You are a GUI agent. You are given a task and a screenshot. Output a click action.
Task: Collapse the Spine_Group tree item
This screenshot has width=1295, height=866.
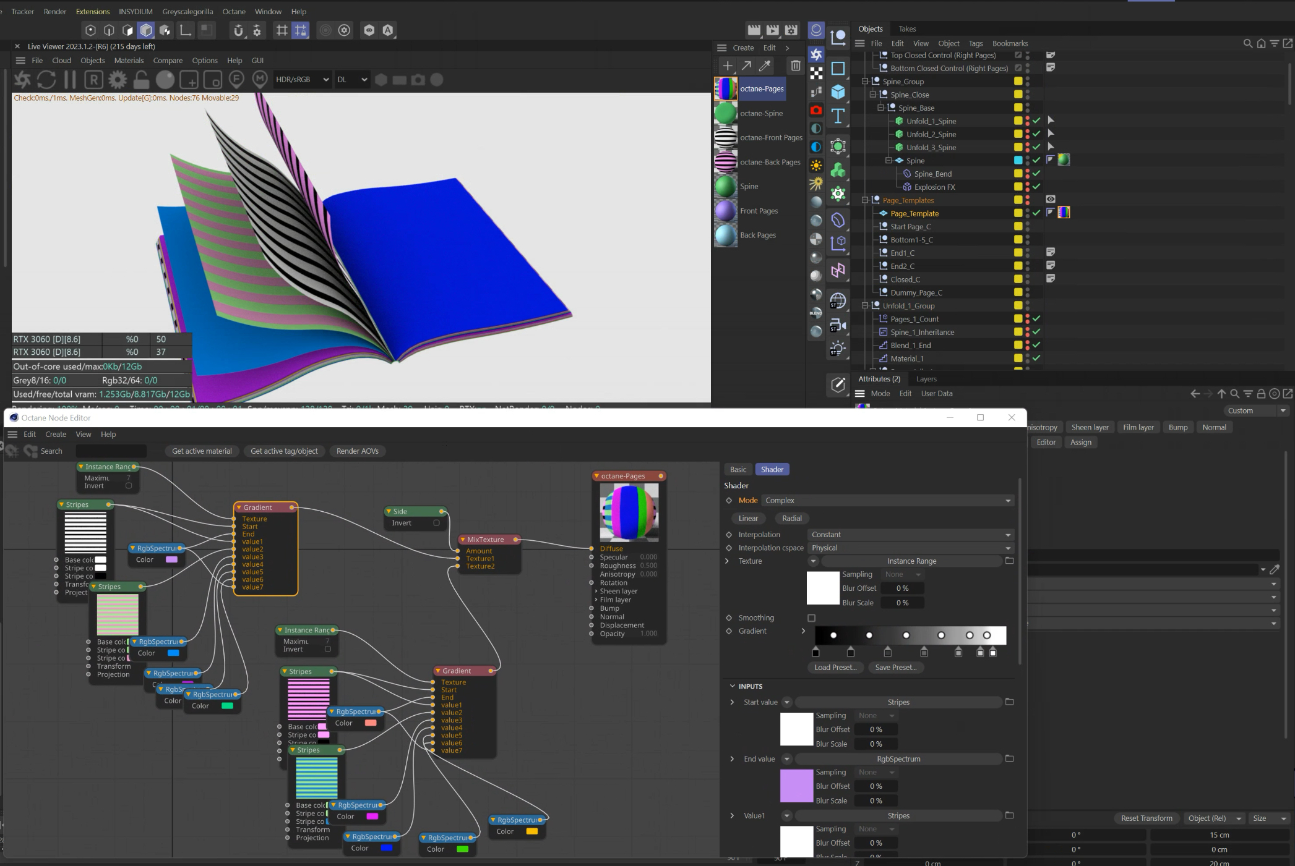tap(865, 81)
